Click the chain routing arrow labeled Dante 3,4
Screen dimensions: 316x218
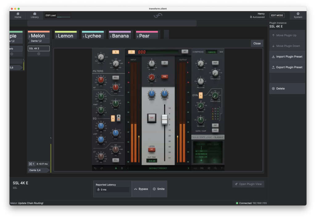(38, 170)
